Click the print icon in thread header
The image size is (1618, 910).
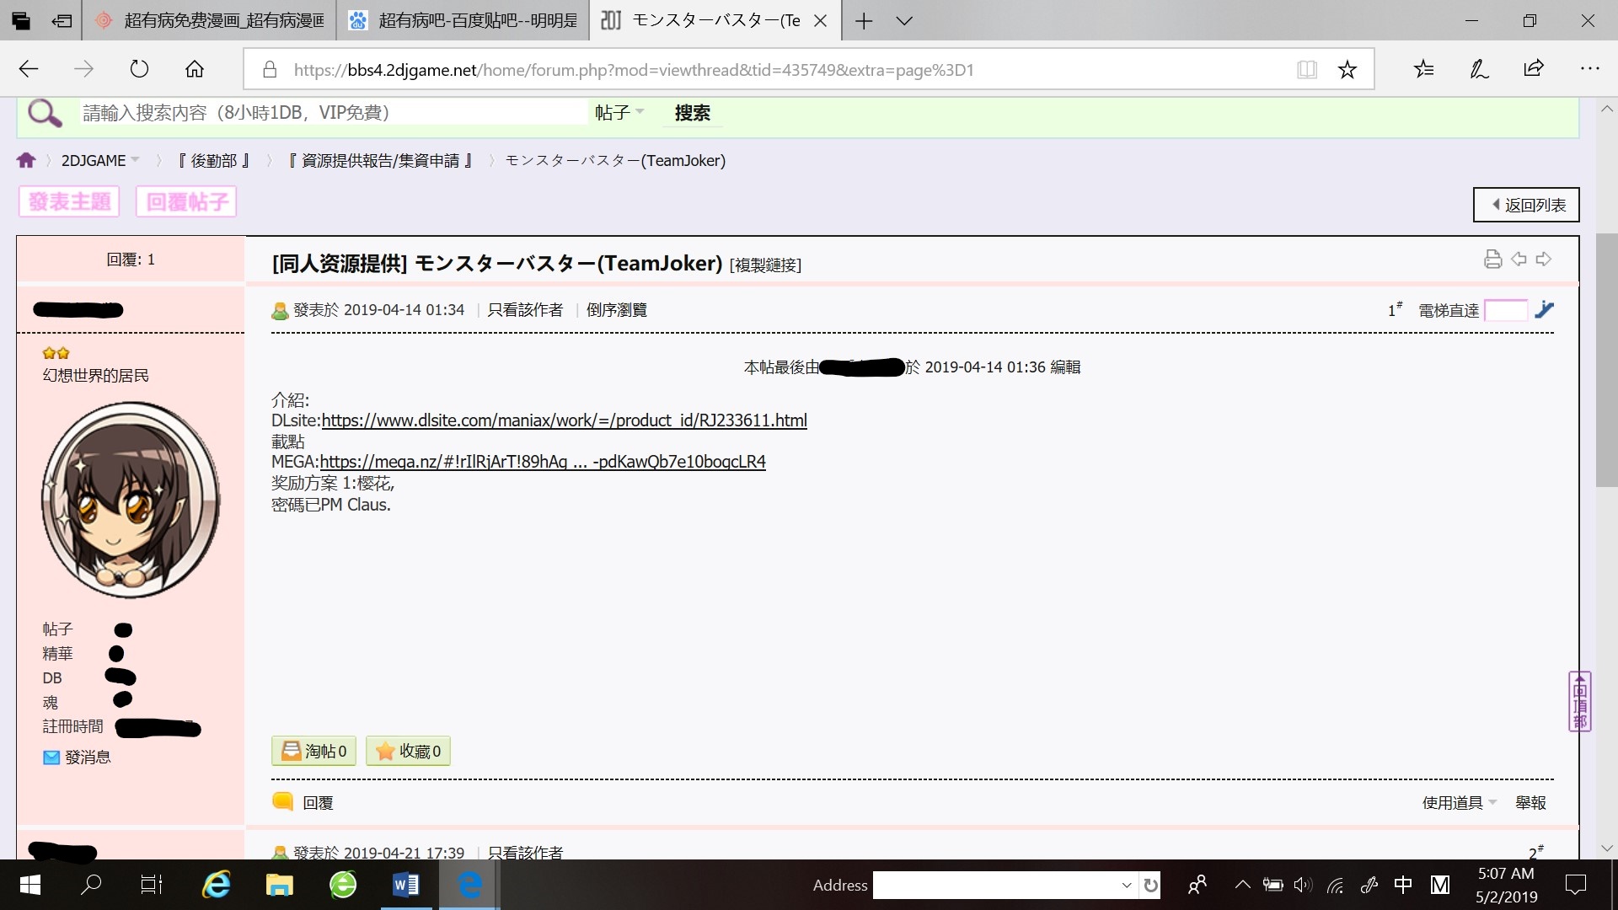point(1492,260)
